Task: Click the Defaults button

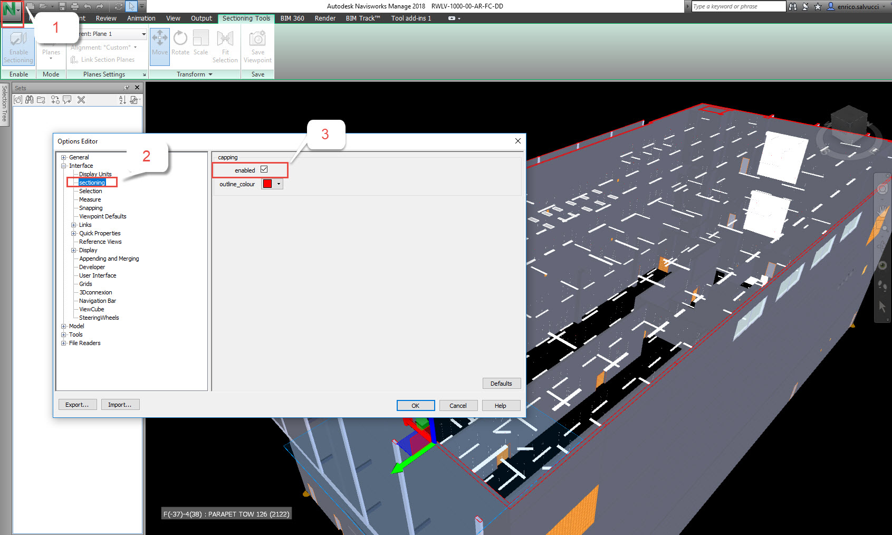Action: click(x=501, y=384)
